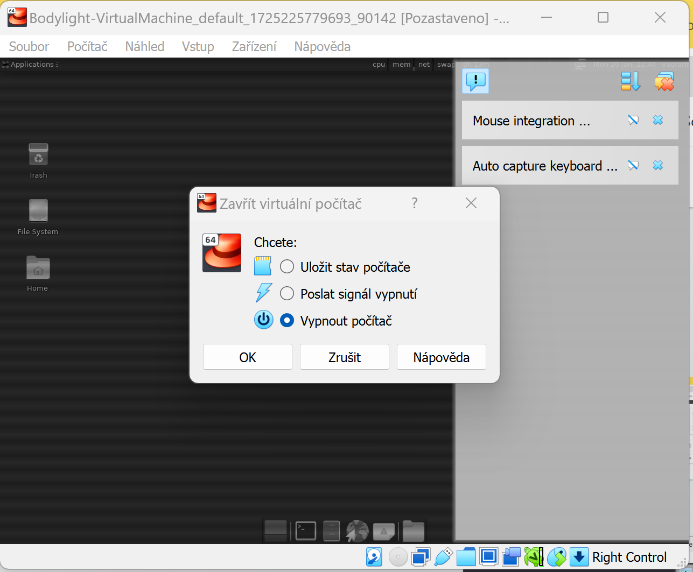Image resolution: width=693 pixels, height=572 pixels.
Task: Choose the 'Poslat signál vypnutí' radio button
Action: (x=287, y=294)
